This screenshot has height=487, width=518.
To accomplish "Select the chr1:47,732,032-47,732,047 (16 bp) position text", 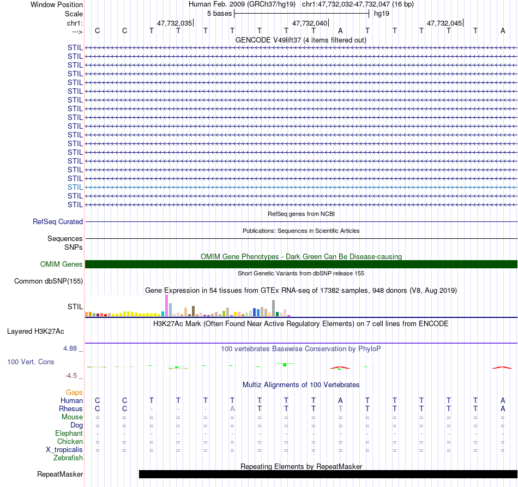I will (358, 4).
